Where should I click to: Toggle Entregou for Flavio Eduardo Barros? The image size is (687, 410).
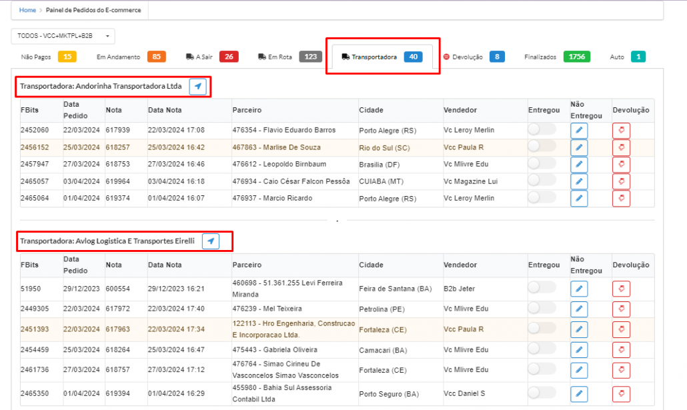tap(542, 130)
